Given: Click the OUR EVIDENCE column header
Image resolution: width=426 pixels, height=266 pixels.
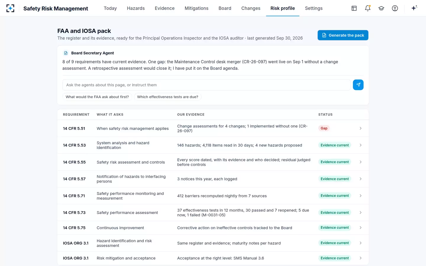Looking at the screenshot, I should pyautogui.click(x=191, y=115).
